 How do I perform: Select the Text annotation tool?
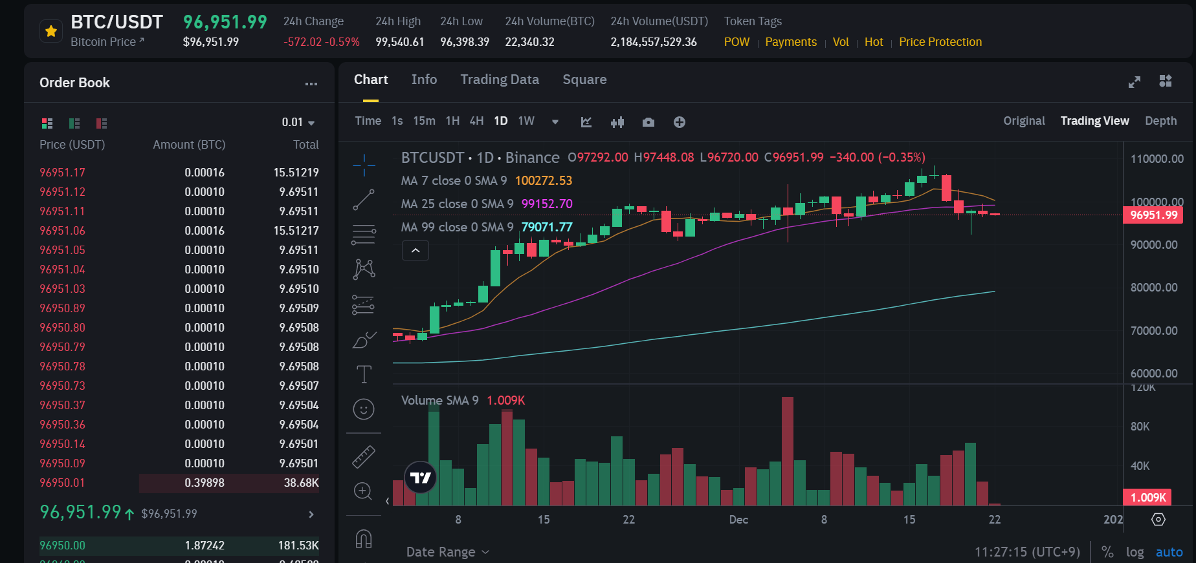point(364,374)
